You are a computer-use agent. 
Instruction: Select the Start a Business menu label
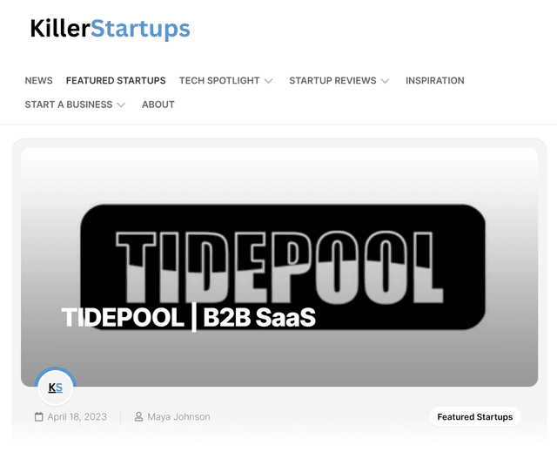coord(69,105)
